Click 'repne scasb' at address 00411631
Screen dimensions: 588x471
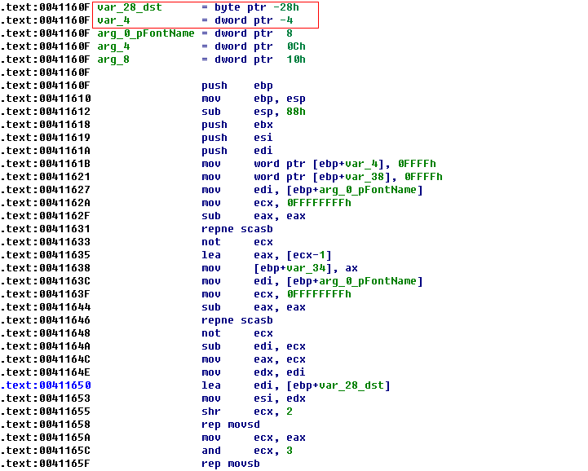click(x=237, y=229)
